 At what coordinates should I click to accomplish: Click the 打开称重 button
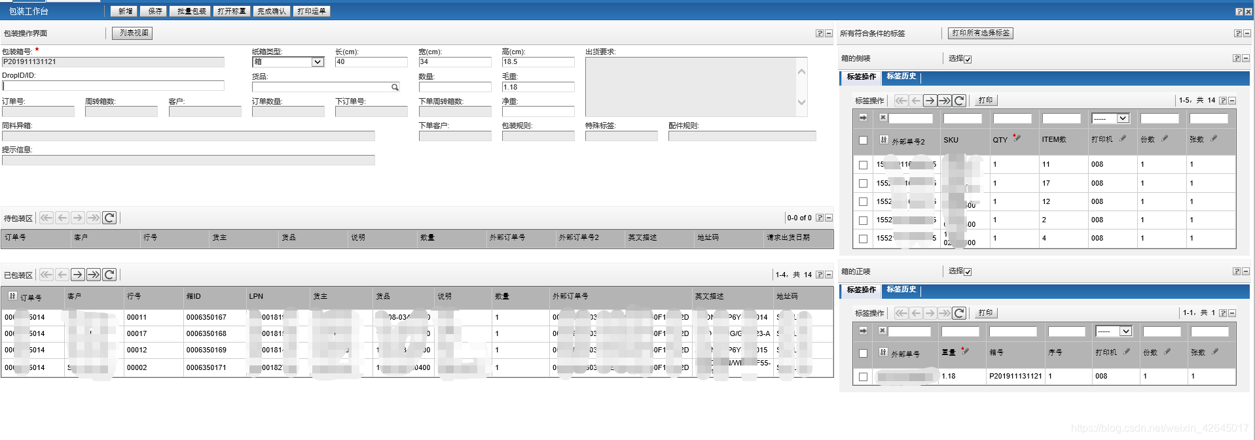[232, 11]
